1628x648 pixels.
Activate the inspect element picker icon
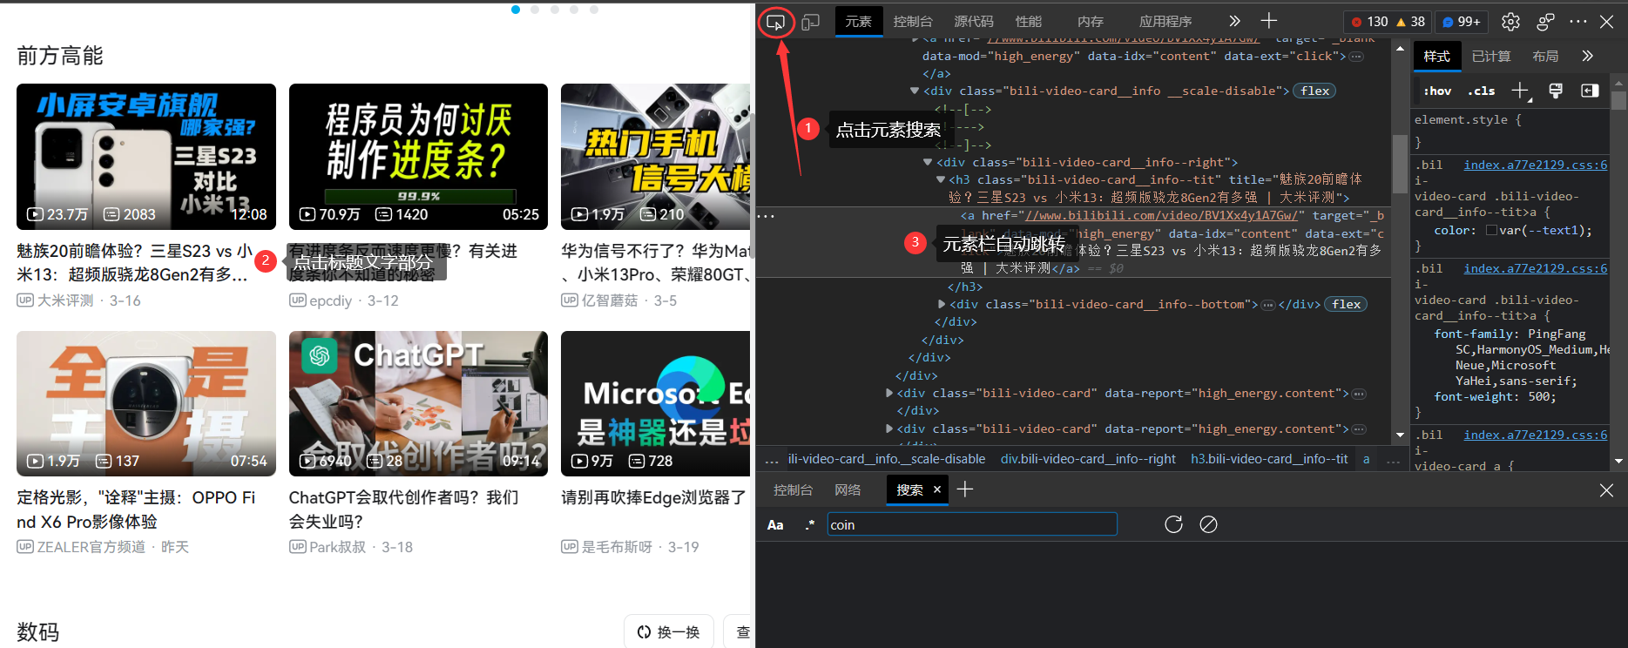[x=775, y=22]
